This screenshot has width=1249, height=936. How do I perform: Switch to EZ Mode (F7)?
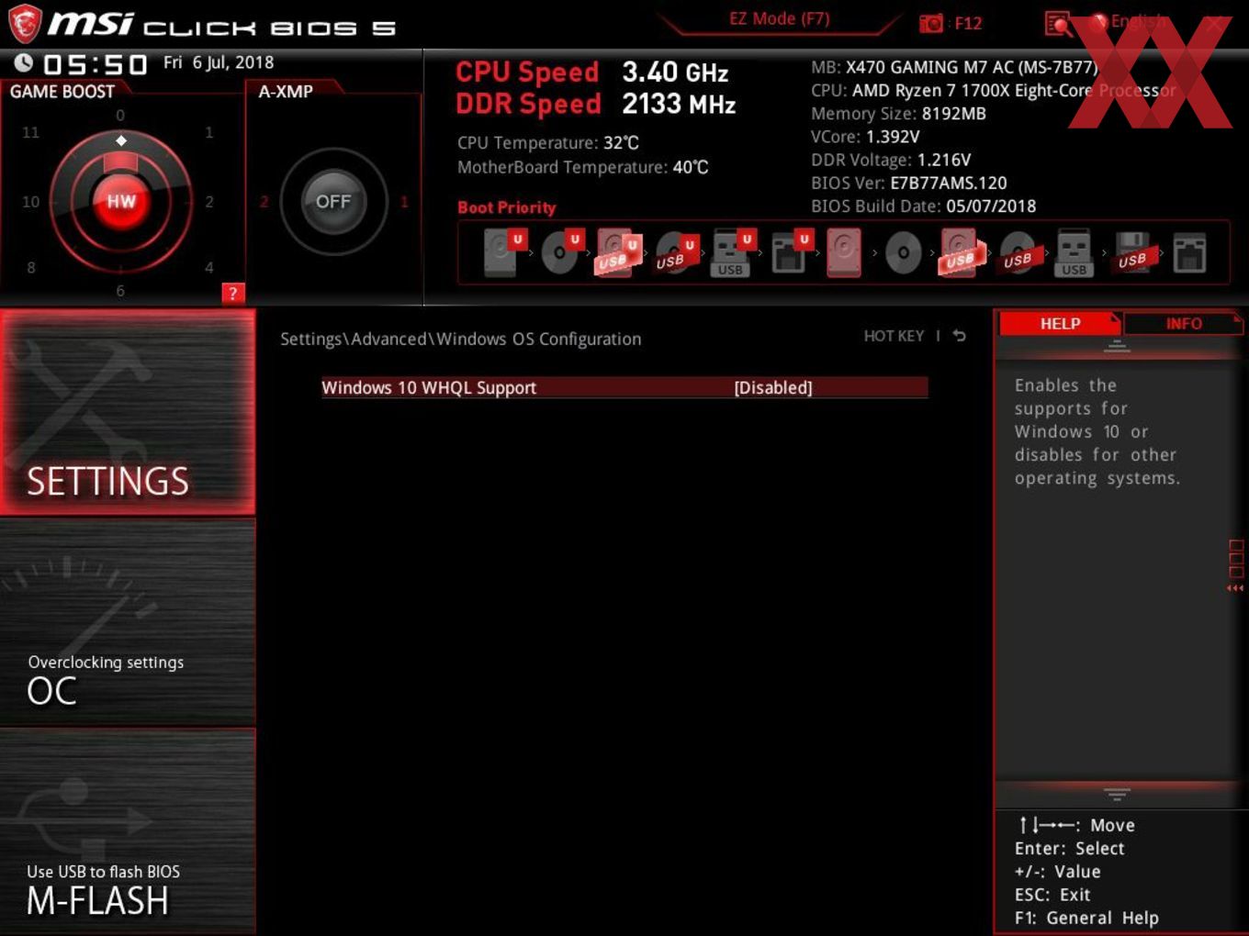point(779,18)
